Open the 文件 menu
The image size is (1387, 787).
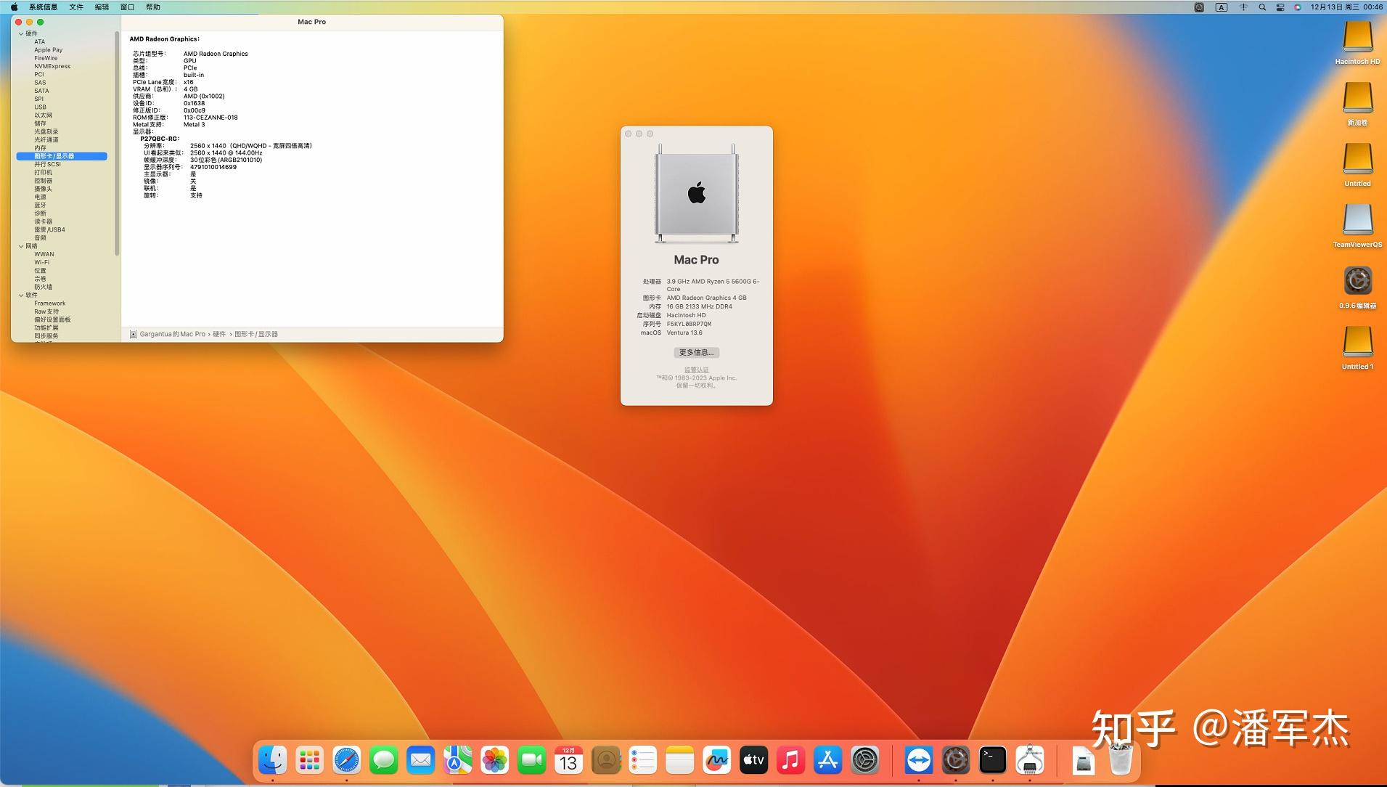pyautogui.click(x=76, y=7)
